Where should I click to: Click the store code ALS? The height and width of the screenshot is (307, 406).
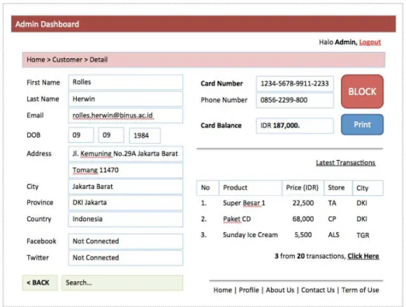pyautogui.click(x=334, y=235)
